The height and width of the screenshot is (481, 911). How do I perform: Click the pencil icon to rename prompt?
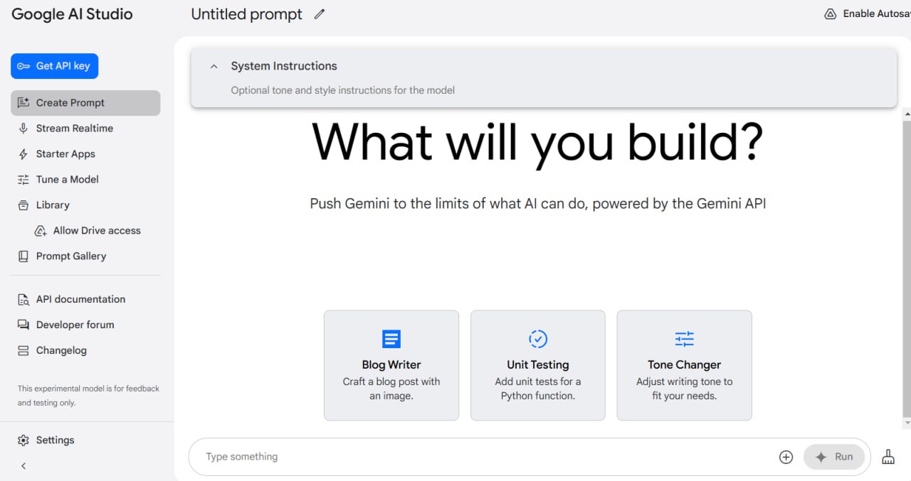click(x=320, y=14)
